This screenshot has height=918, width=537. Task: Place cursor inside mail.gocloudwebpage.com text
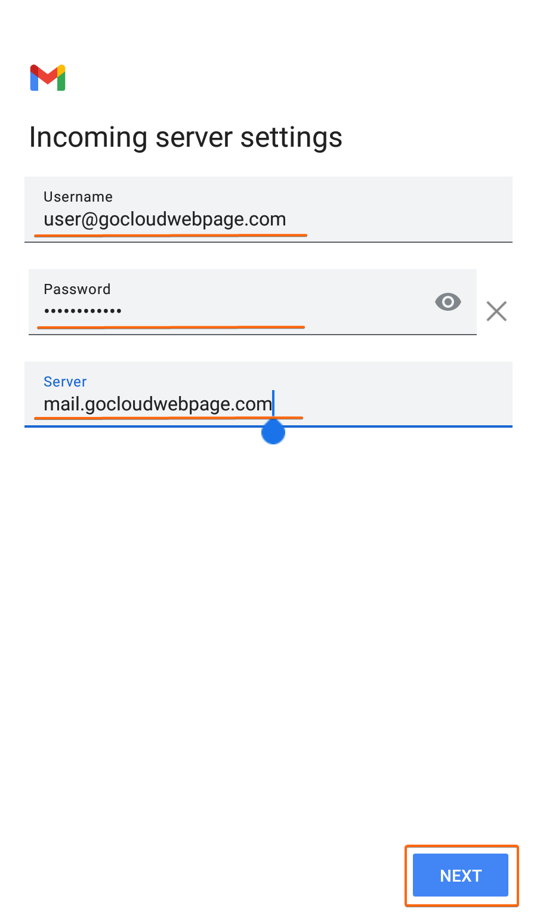tap(158, 404)
